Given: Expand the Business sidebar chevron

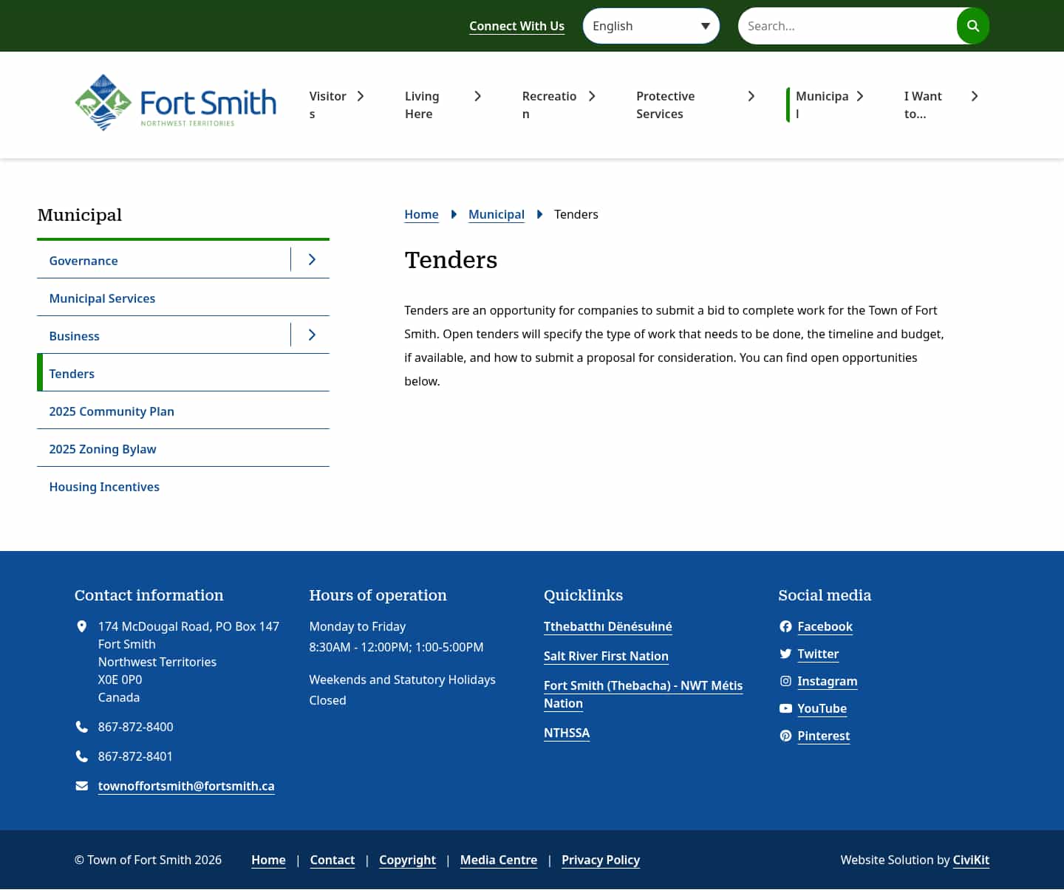Looking at the screenshot, I should pyautogui.click(x=311, y=335).
